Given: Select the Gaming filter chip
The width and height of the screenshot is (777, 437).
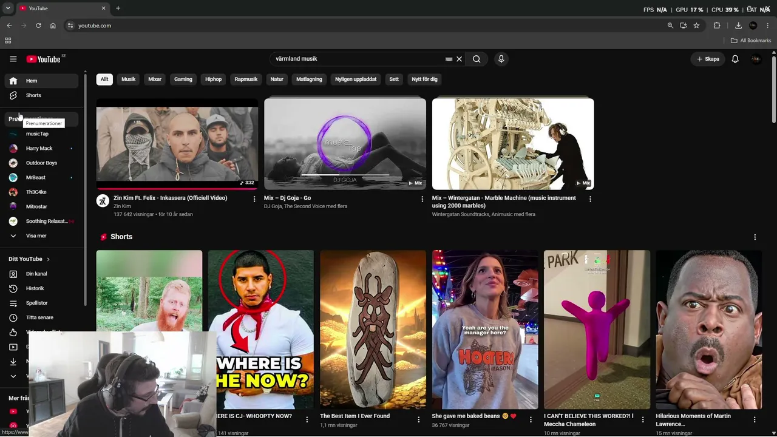Looking at the screenshot, I should tap(183, 79).
